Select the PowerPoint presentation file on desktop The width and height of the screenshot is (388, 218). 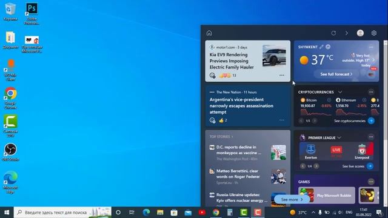point(32,44)
